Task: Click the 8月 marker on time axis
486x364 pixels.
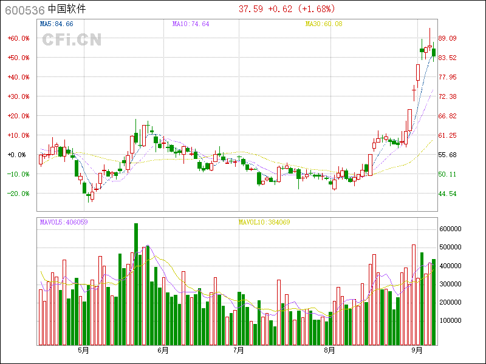Action: pyautogui.click(x=330, y=350)
